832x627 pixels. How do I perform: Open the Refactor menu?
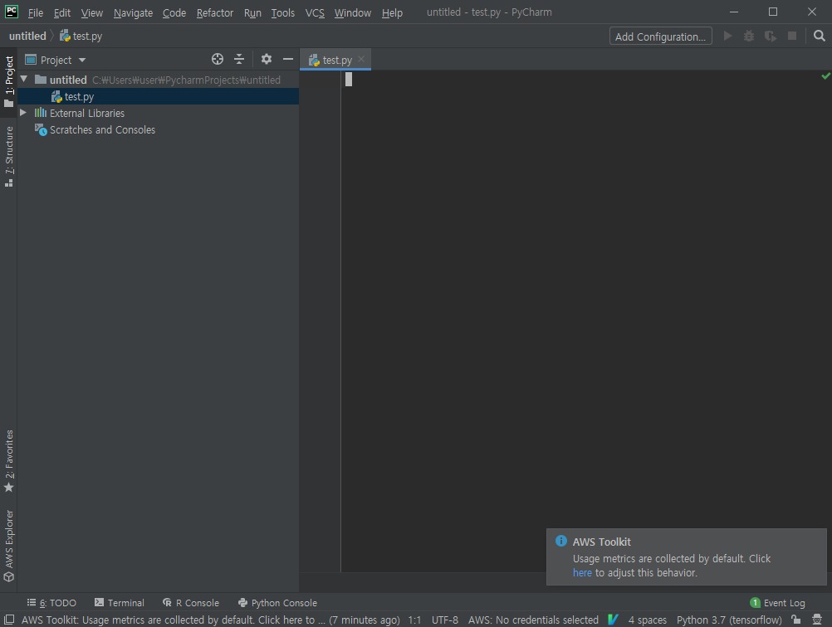tap(215, 12)
